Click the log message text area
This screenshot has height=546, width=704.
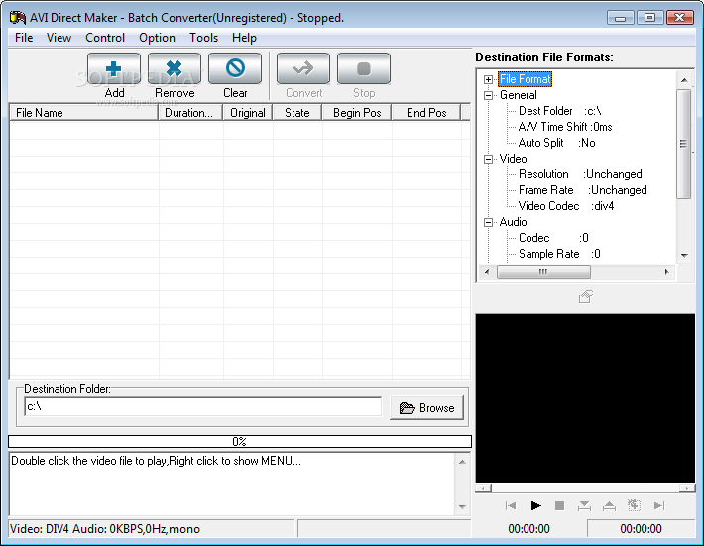tap(232, 485)
